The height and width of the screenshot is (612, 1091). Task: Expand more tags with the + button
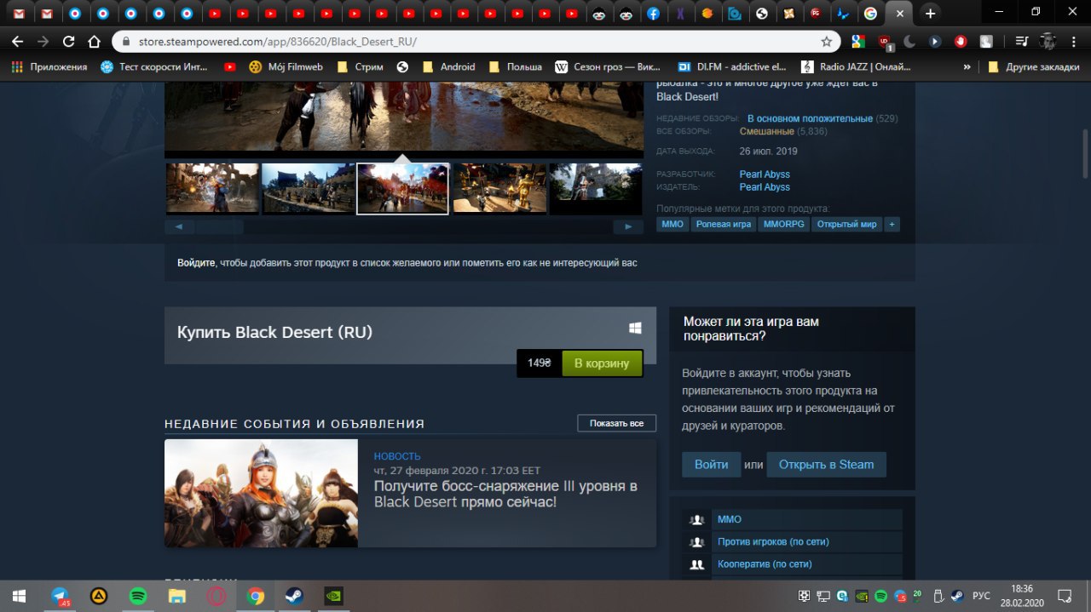click(x=892, y=225)
